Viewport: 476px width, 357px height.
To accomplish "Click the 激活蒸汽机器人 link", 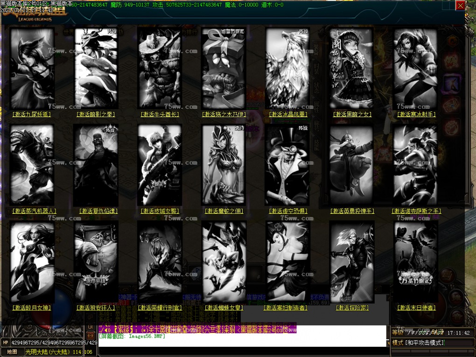I will point(34,210).
